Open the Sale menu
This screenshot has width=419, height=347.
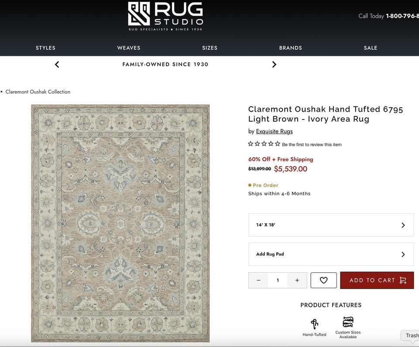pos(371,48)
